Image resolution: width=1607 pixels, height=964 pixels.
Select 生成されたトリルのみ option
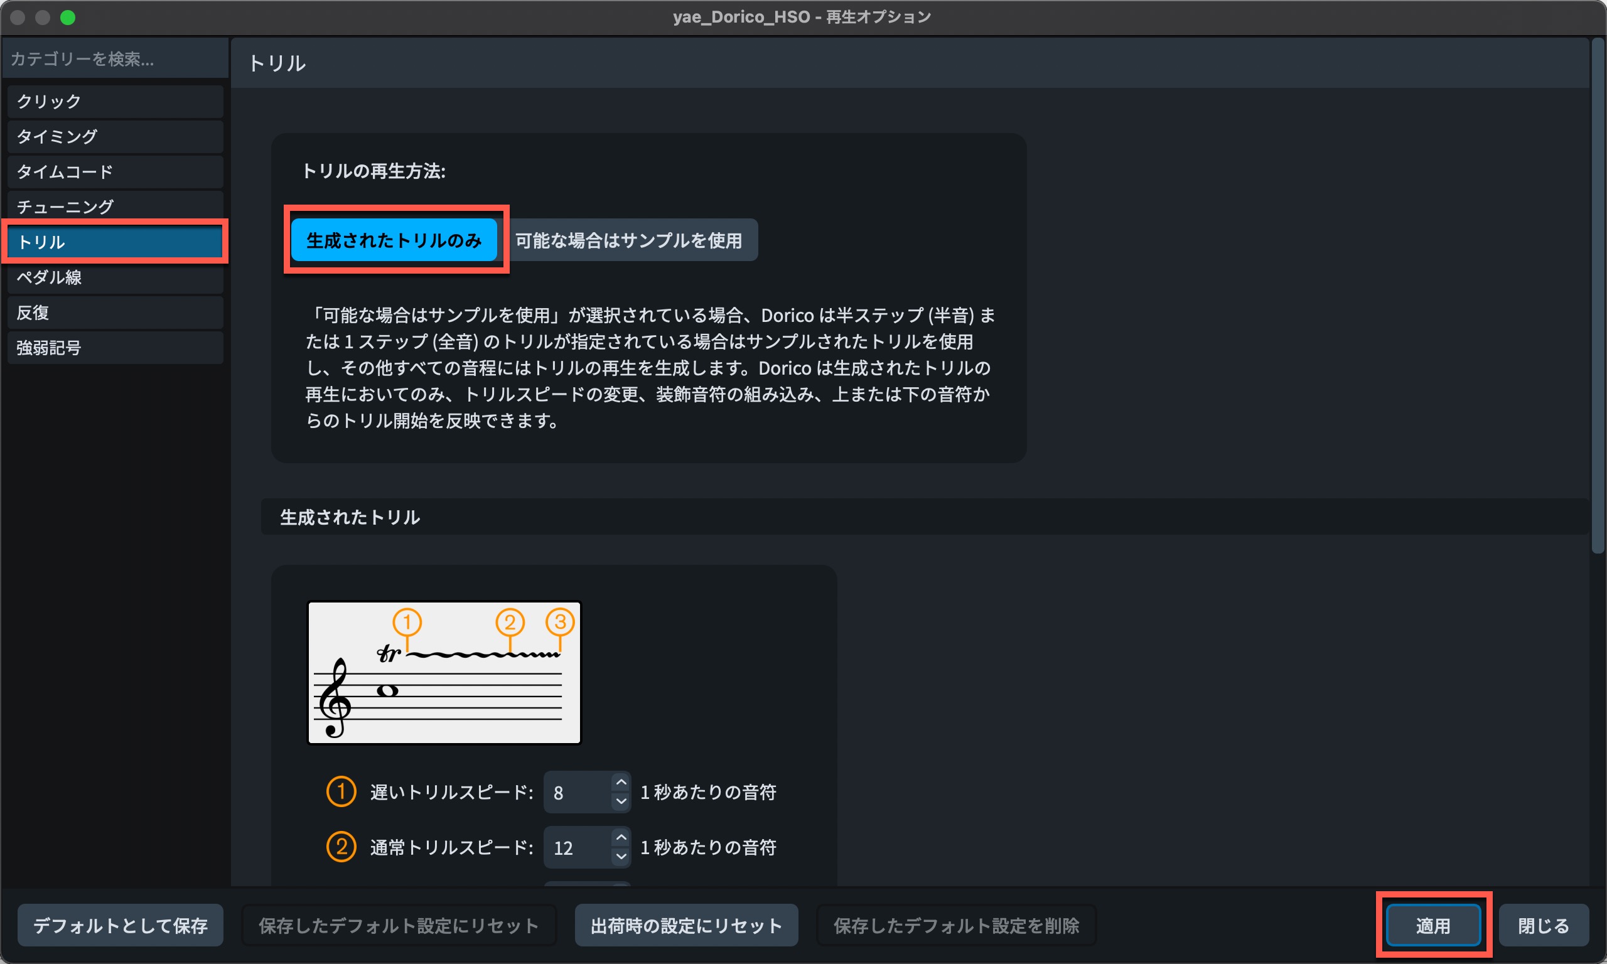pyautogui.click(x=394, y=240)
